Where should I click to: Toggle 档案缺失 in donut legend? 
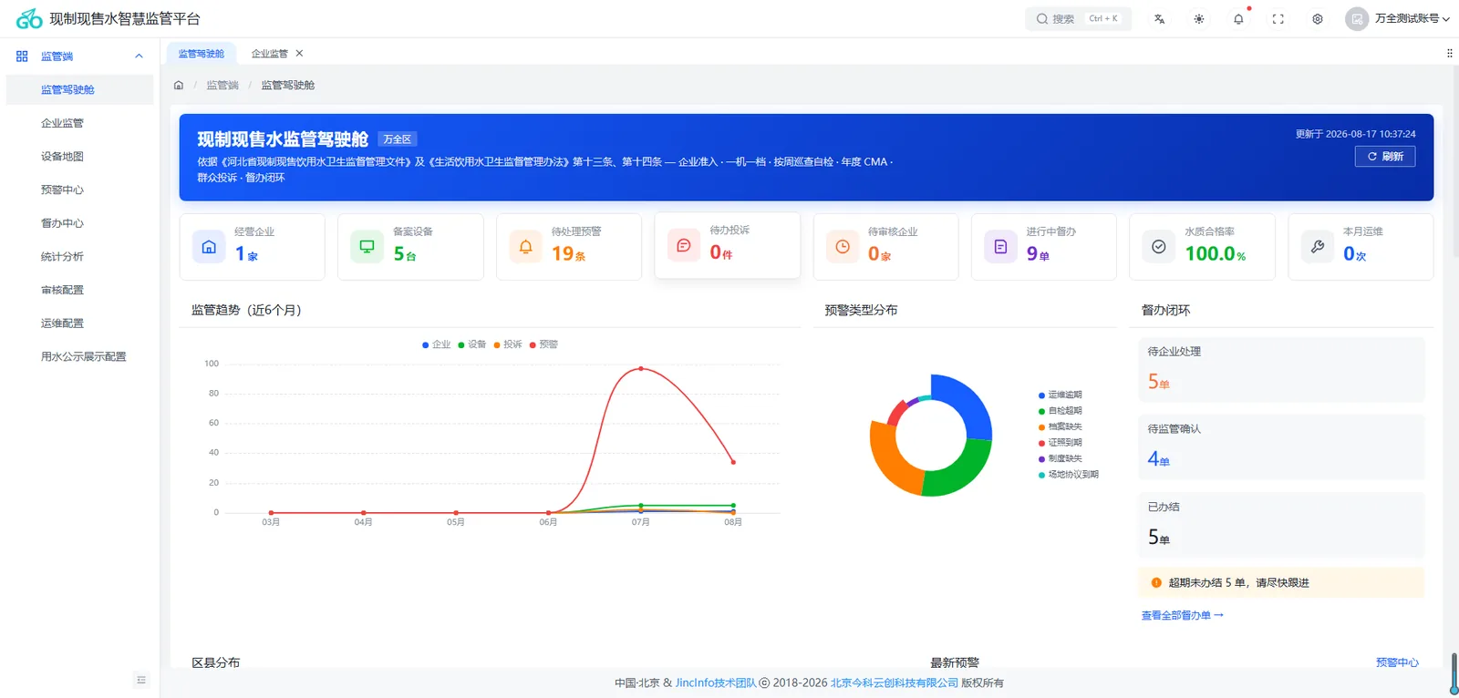coord(1061,426)
